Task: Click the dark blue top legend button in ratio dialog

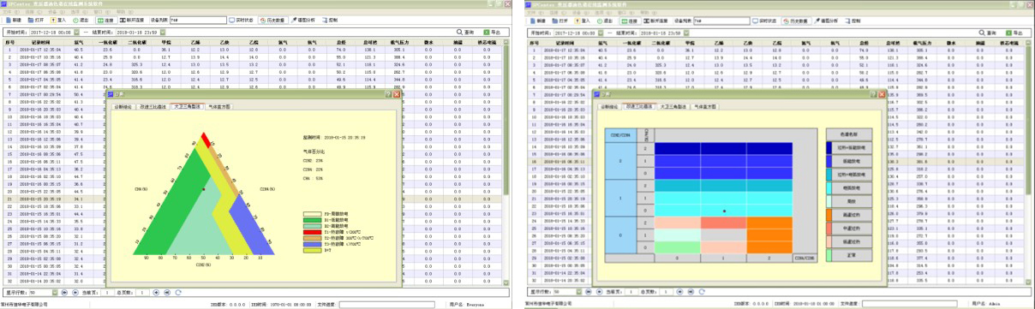Action: click(849, 148)
